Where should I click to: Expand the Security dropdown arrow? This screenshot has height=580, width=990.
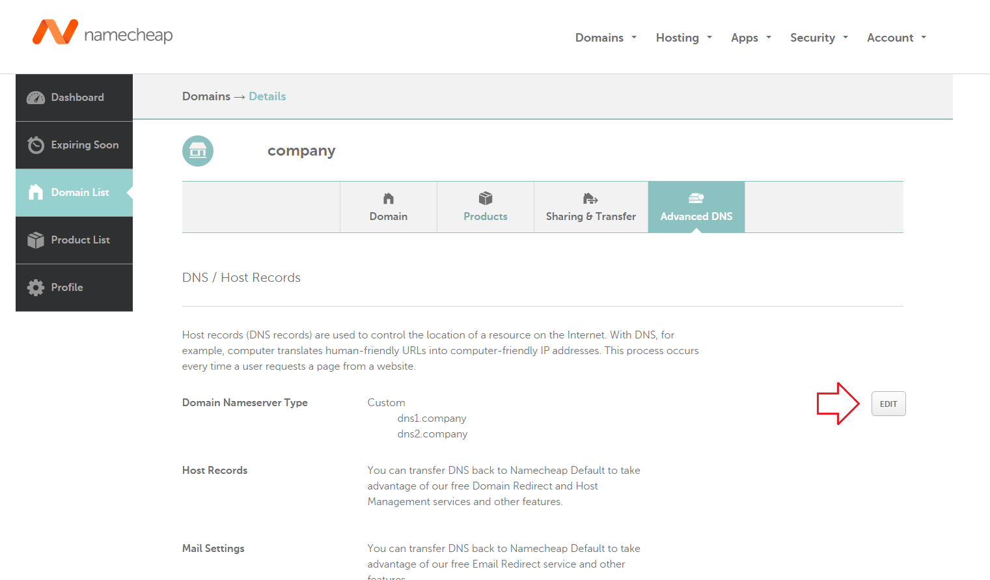pyautogui.click(x=846, y=37)
